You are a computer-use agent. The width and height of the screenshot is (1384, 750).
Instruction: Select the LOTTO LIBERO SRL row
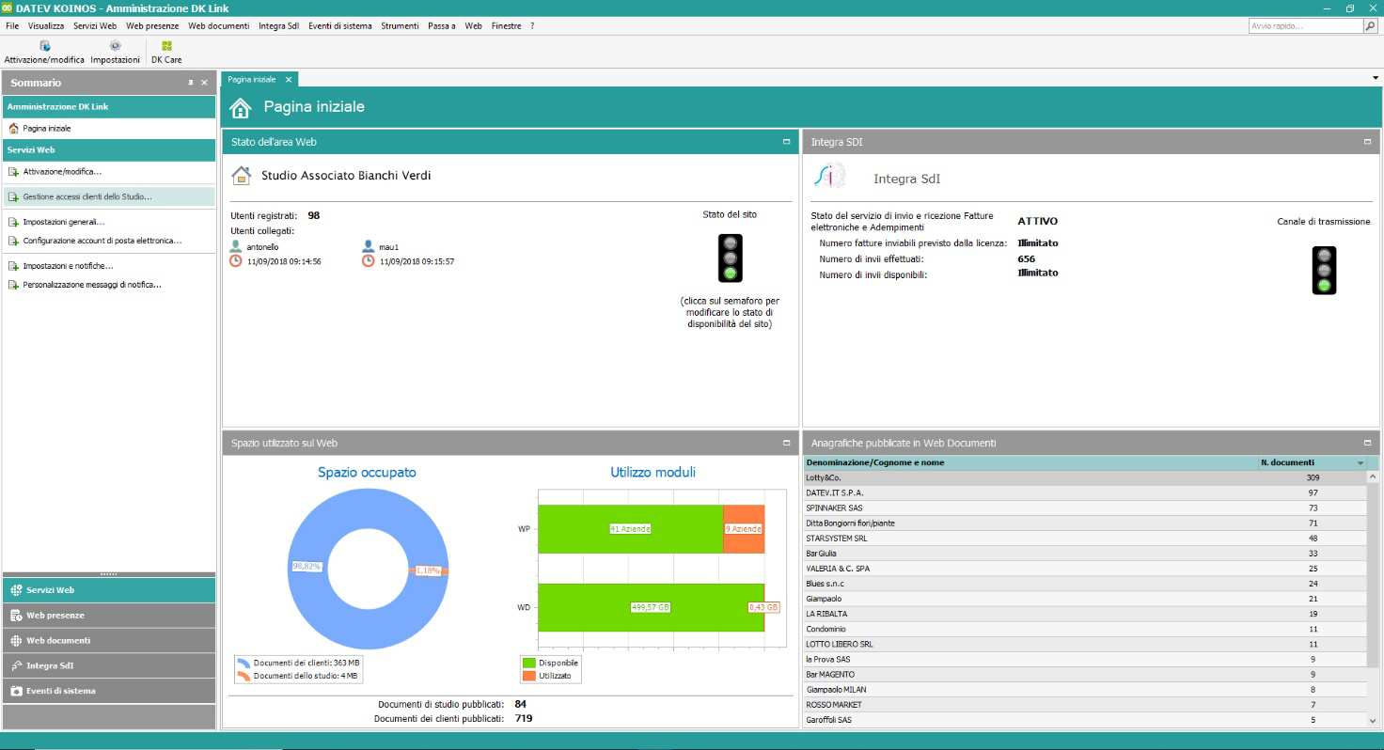coord(1085,644)
